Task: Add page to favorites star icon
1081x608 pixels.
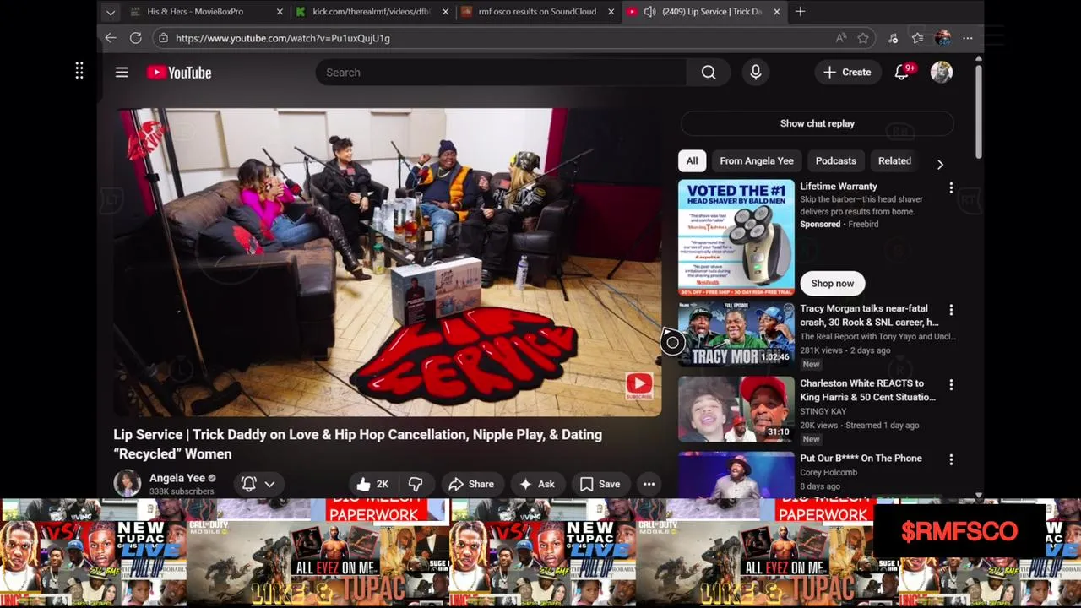Action: [x=863, y=38]
